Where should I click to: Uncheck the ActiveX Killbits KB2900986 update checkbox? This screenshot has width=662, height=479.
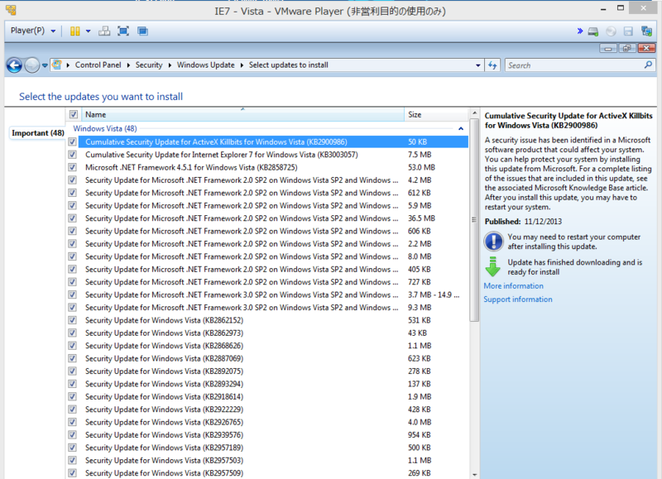point(72,141)
